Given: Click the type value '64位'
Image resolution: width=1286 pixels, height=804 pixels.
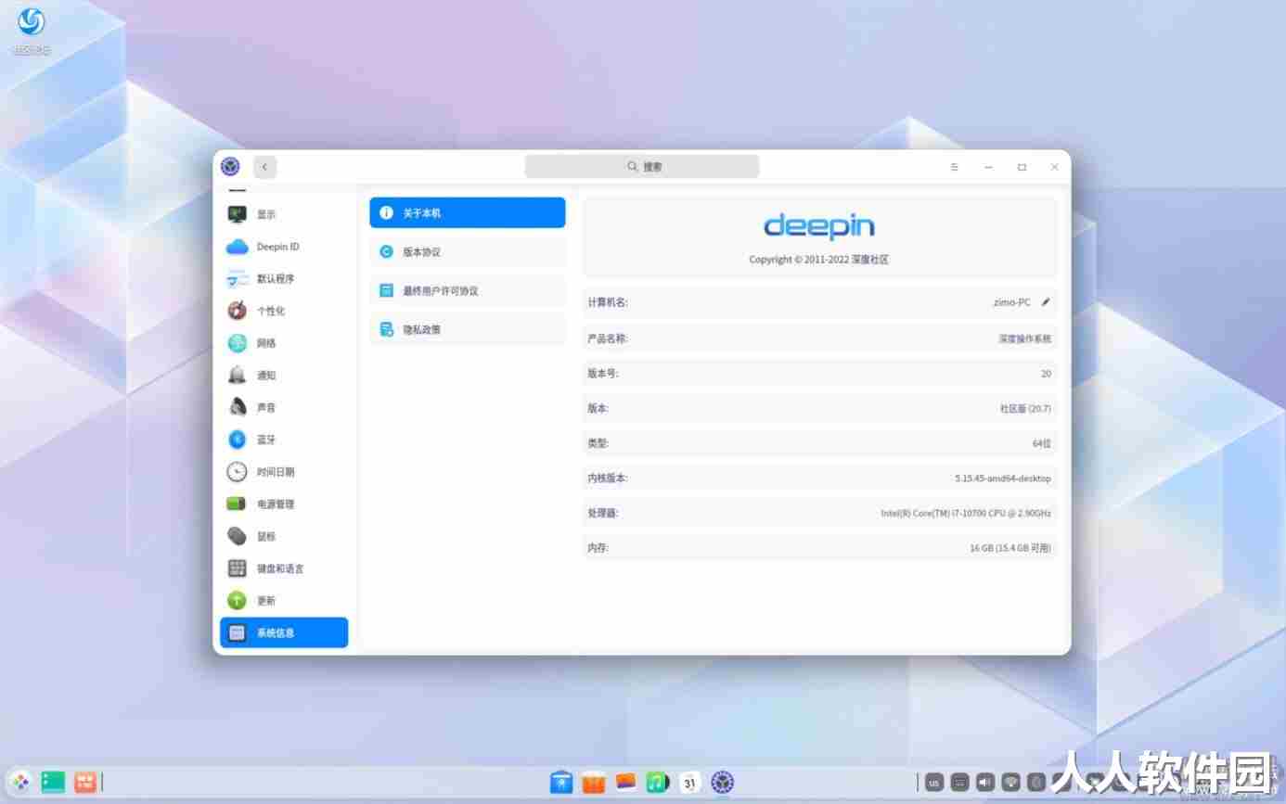Looking at the screenshot, I should [x=1042, y=444].
